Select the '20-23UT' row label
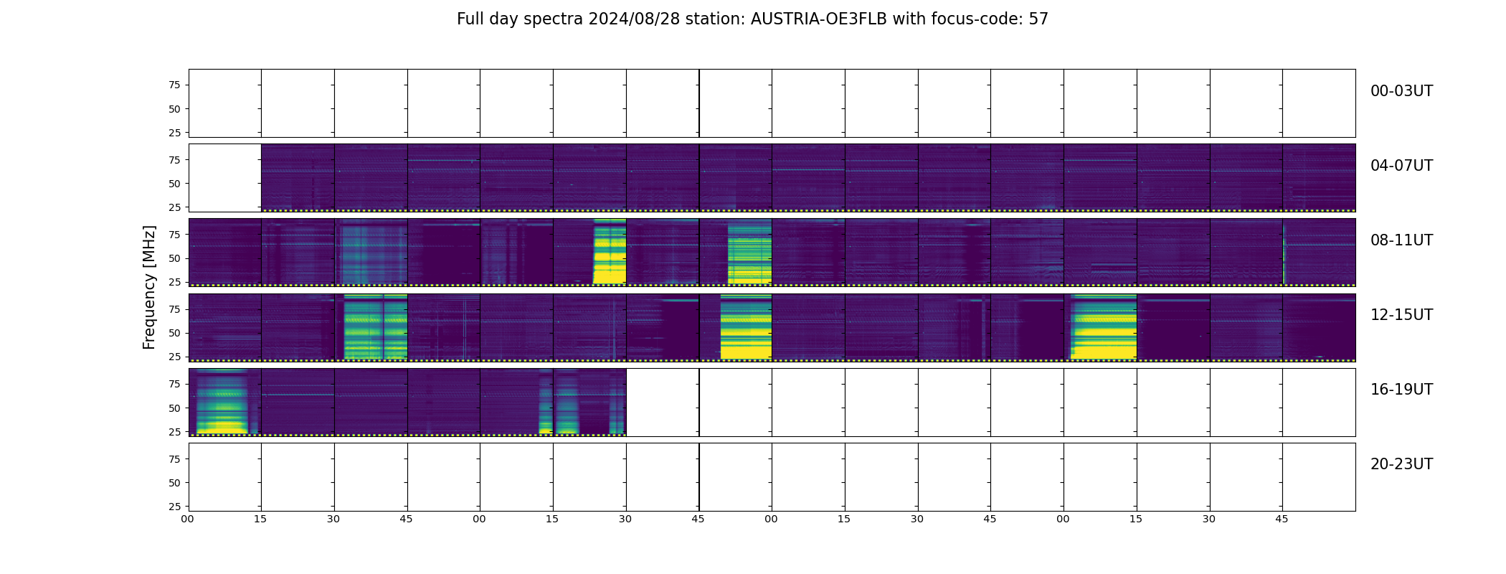1506x574 pixels. pos(1401,464)
